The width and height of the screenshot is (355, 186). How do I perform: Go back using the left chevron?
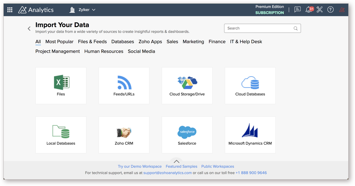(29, 29)
